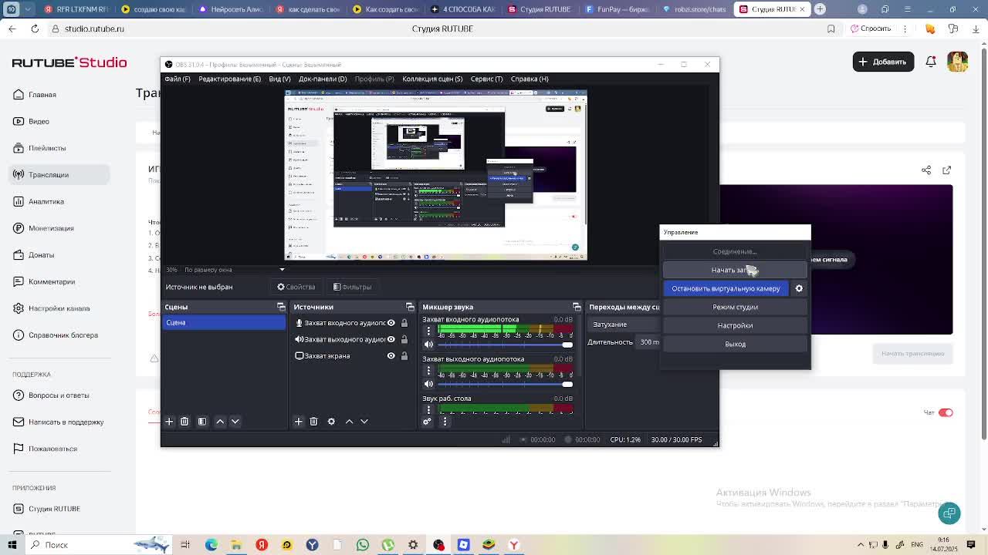988x555 pixels.
Task: Open RUTUBE notifications bell
Action: tap(931, 62)
